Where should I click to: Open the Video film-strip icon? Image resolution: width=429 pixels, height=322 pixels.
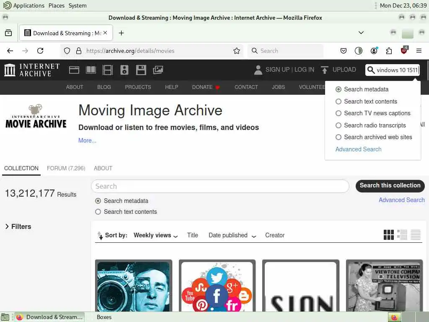coord(108,70)
